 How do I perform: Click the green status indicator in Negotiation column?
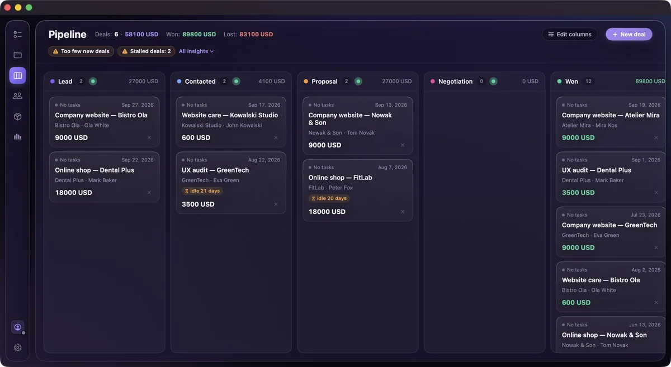pos(493,82)
